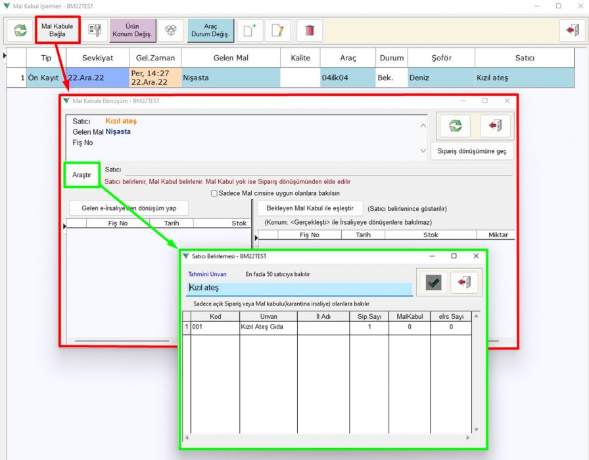Click Sipariş dönüşümüne geç button

(x=472, y=151)
